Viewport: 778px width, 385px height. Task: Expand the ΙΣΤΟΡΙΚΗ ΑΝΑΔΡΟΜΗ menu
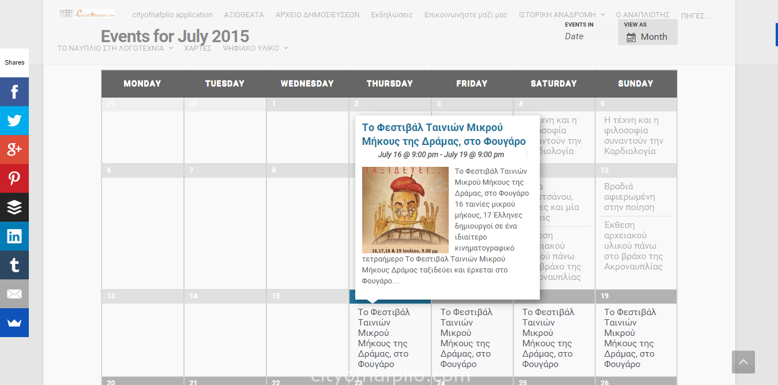(562, 15)
